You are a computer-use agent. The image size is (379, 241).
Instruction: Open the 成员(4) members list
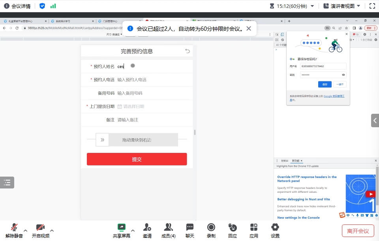pyautogui.click(x=169, y=230)
